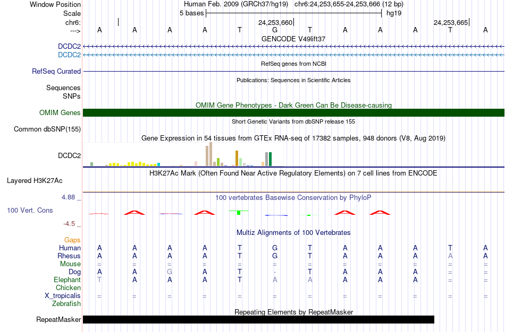Click the RepeatMasker label on the left
This screenshot has width=505, height=332.
coord(58,319)
